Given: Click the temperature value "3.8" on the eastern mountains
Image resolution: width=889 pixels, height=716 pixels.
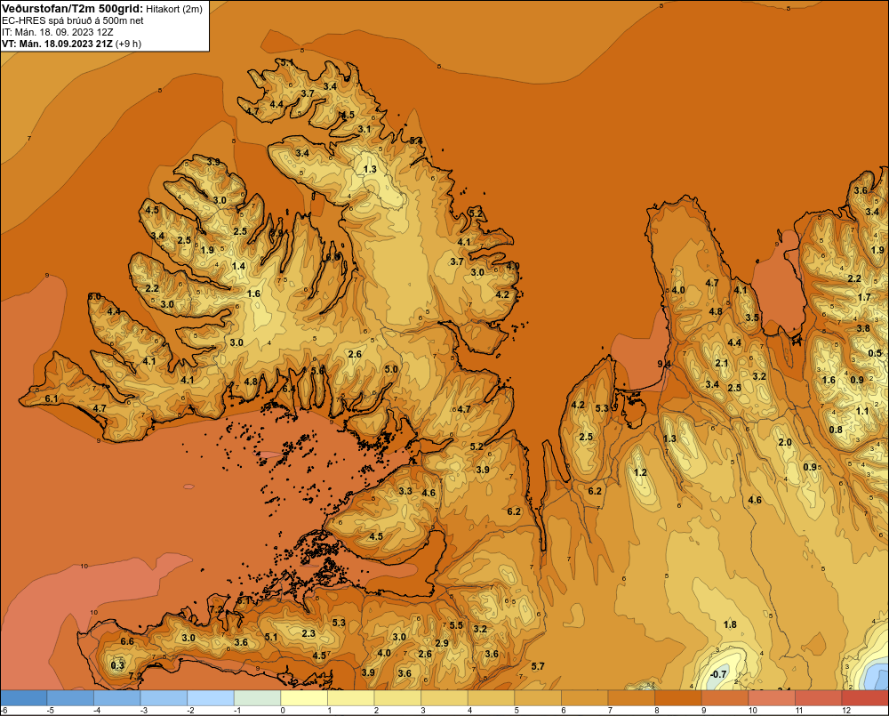Looking at the screenshot, I should pos(863,328).
